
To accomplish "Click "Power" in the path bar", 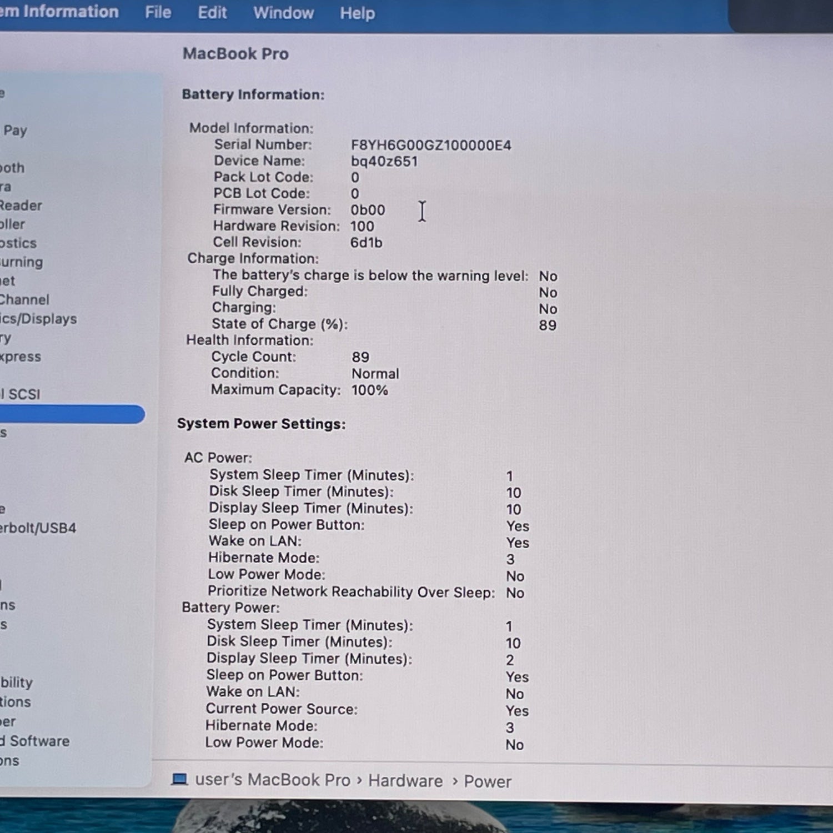I will pos(488,781).
